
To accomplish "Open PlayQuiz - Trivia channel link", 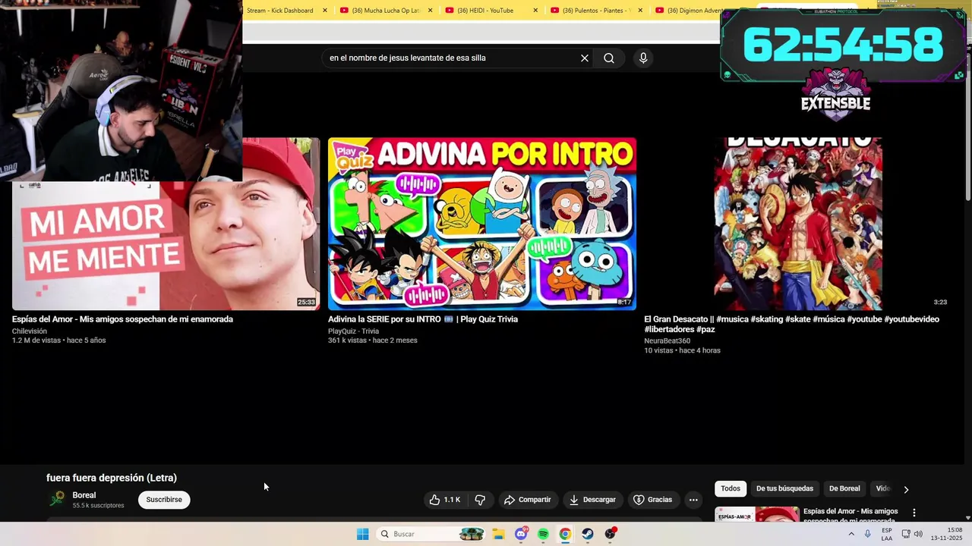I will tap(353, 331).
